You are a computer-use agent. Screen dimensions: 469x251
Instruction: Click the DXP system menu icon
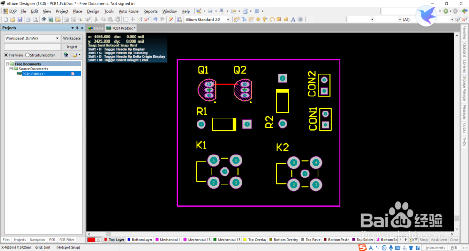6,11
